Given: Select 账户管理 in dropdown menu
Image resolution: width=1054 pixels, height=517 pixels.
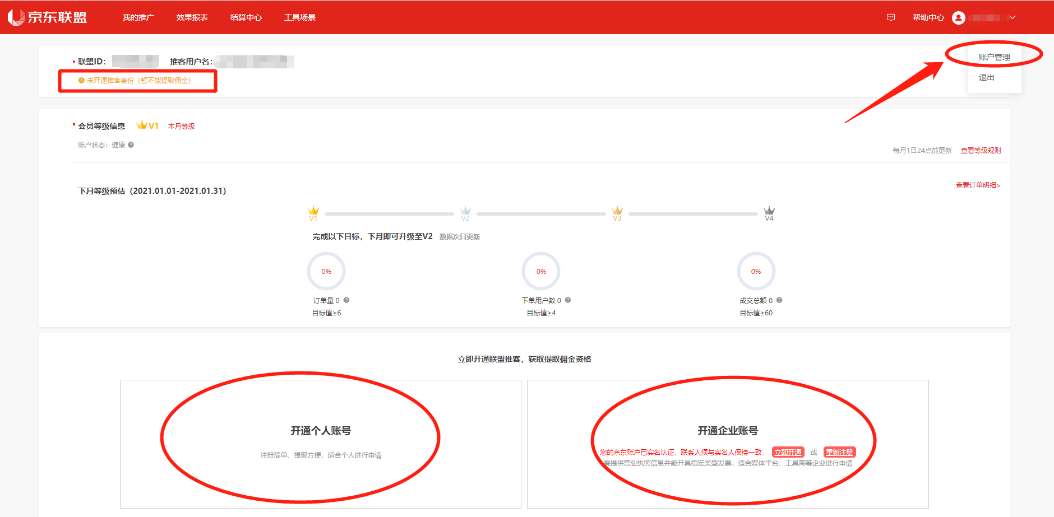Looking at the screenshot, I should 994,57.
